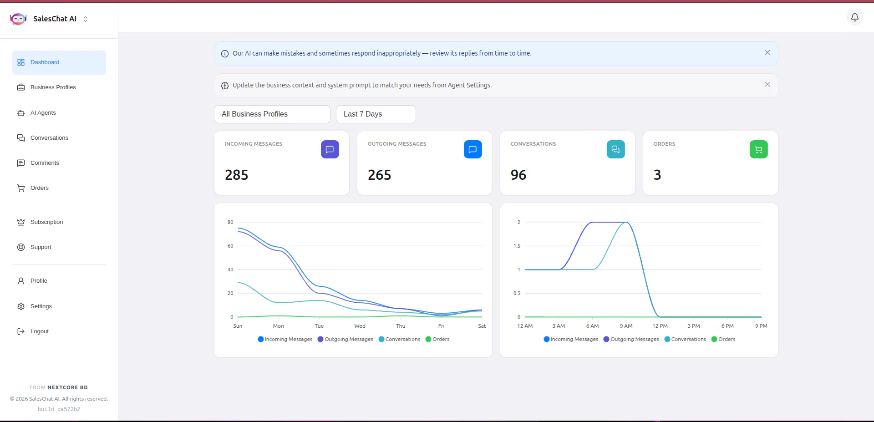Open the Business Profiles menu item

point(59,87)
